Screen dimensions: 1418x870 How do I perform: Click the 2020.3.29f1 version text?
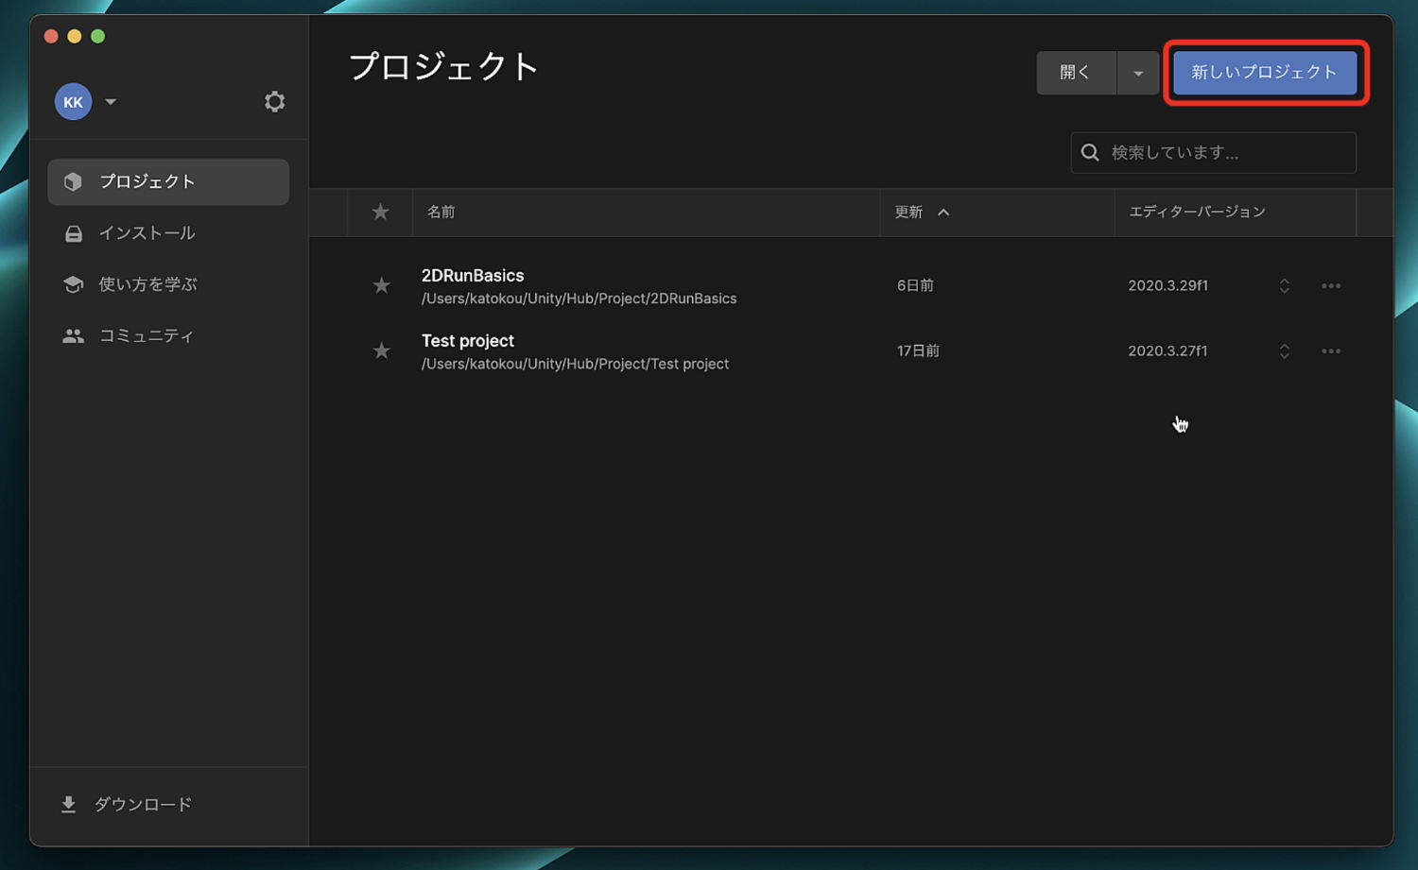click(1167, 285)
